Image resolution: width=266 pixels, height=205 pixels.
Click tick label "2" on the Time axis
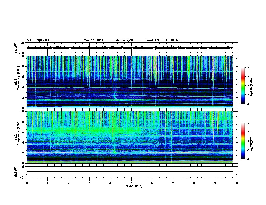click(69, 183)
